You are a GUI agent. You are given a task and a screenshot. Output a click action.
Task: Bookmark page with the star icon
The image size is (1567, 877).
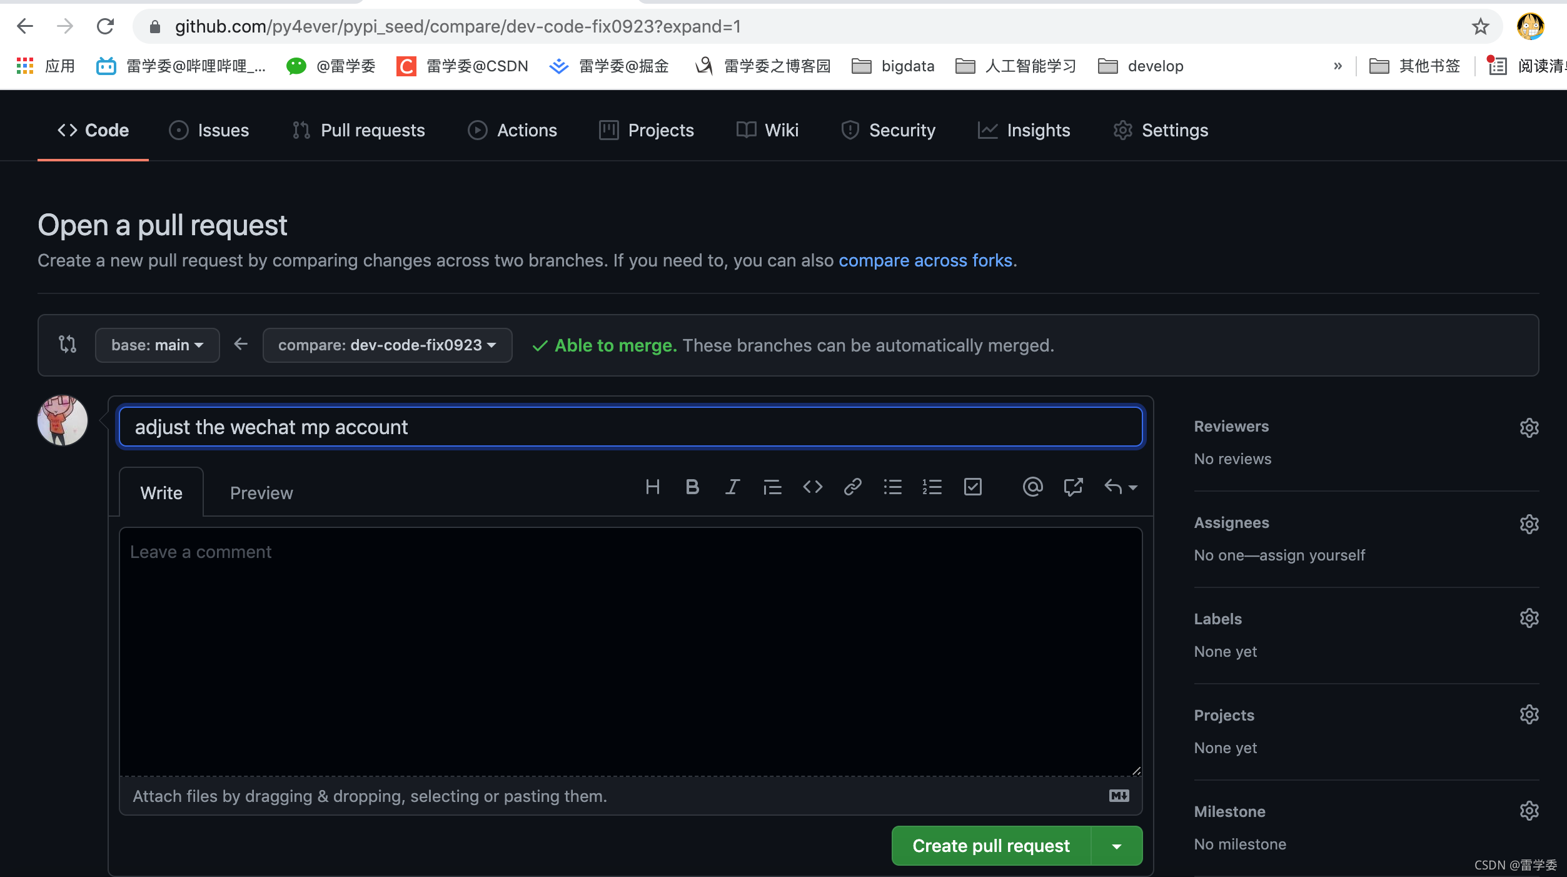[1480, 26]
